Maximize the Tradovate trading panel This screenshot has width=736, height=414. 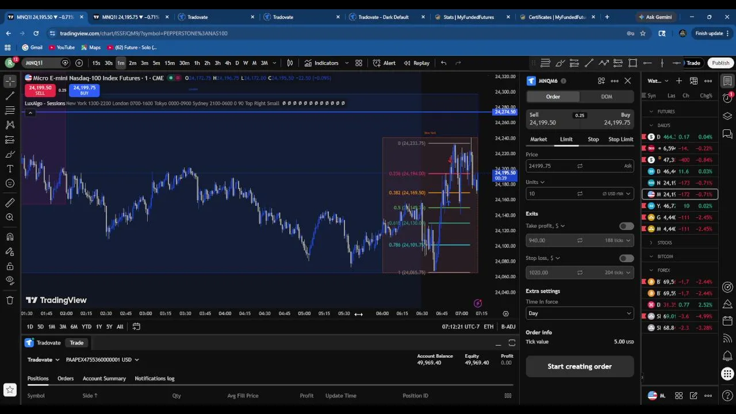pyautogui.click(x=512, y=343)
